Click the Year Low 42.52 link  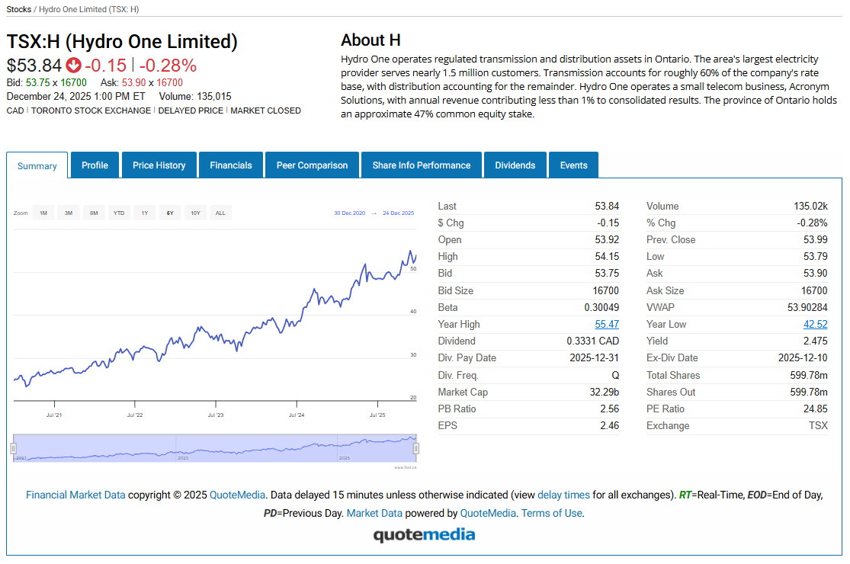pyautogui.click(x=815, y=324)
